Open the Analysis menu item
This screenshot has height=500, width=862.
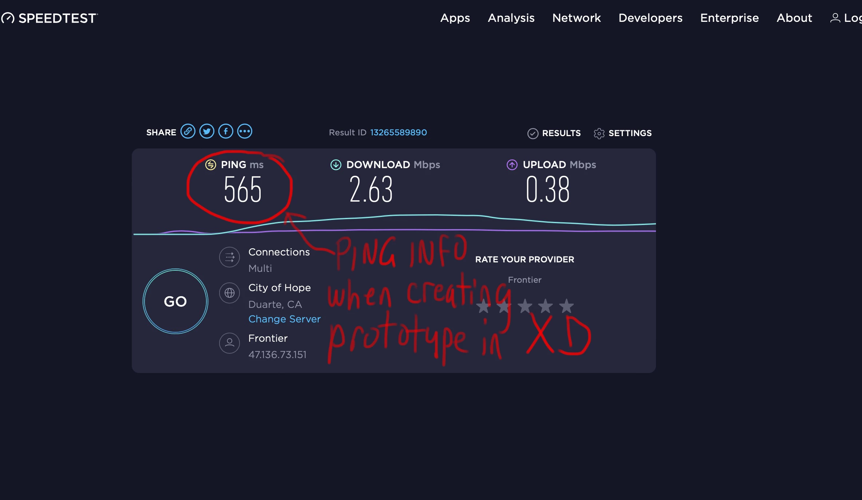pos(511,18)
